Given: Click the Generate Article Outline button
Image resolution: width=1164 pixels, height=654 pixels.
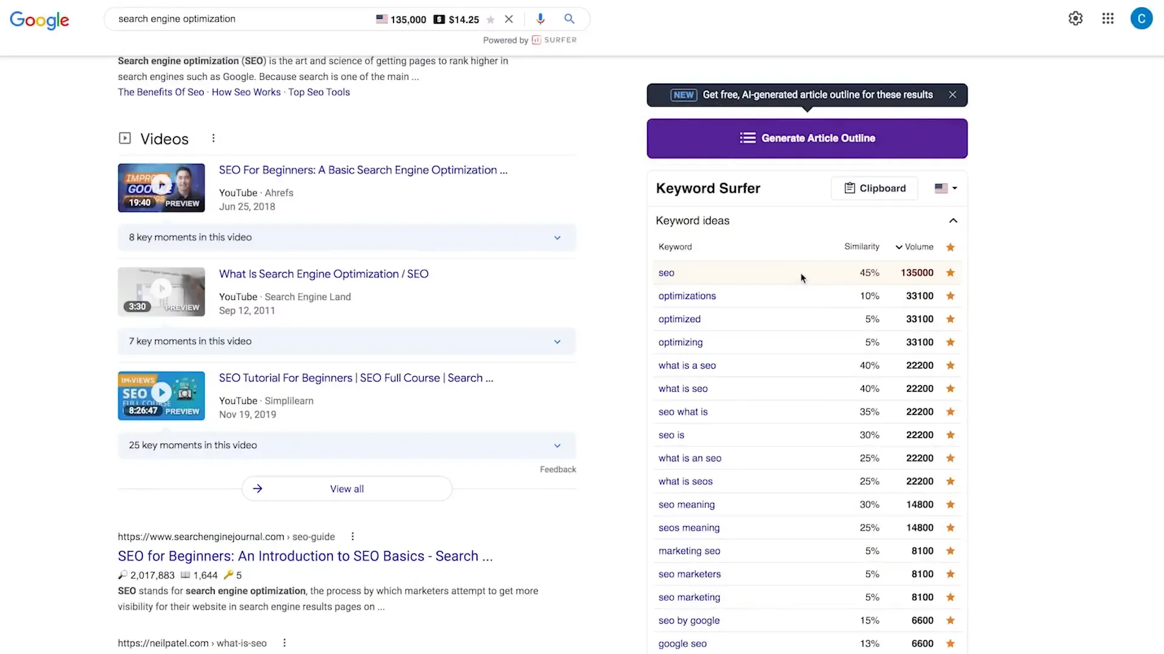Looking at the screenshot, I should [x=807, y=138].
